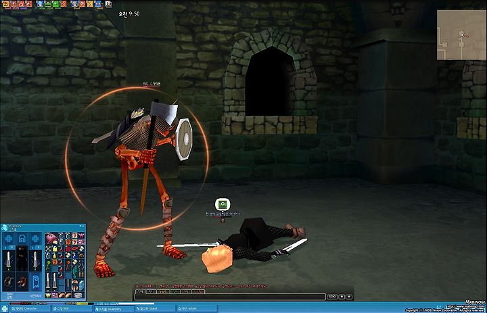Click the right-hand sword equipment slot
This screenshot has width=487, height=313.
click(35, 261)
